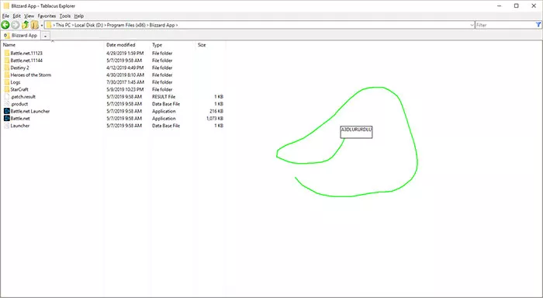Open the new tab dropdown button
The width and height of the screenshot is (543, 298).
click(x=45, y=36)
